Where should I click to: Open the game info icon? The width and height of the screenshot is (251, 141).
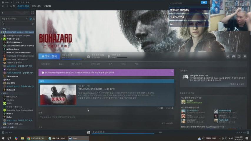click(239, 56)
